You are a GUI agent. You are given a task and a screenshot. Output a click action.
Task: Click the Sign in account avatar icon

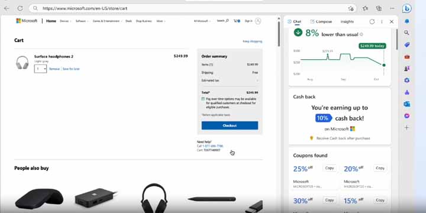[258, 21]
